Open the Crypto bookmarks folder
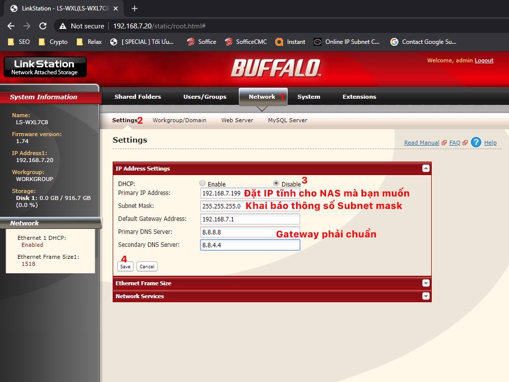The image size is (509, 382). (x=53, y=42)
